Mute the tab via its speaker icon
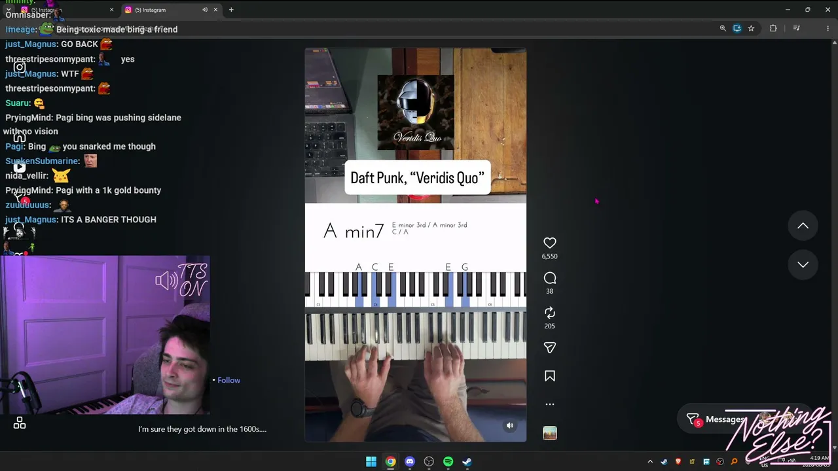 click(x=205, y=10)
